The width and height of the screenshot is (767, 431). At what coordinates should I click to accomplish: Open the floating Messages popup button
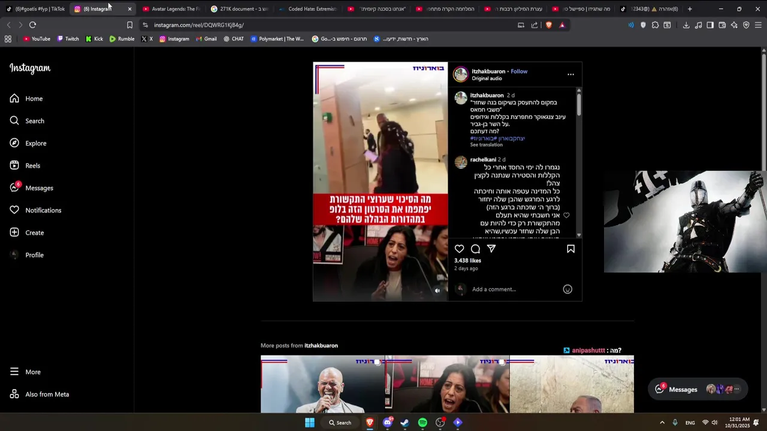(698, 389)
